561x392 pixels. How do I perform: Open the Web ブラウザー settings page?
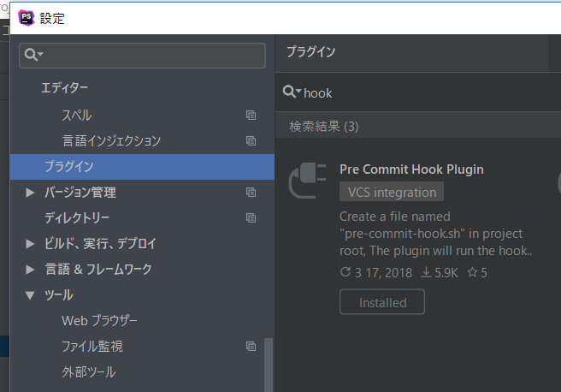tap(99, 321)
